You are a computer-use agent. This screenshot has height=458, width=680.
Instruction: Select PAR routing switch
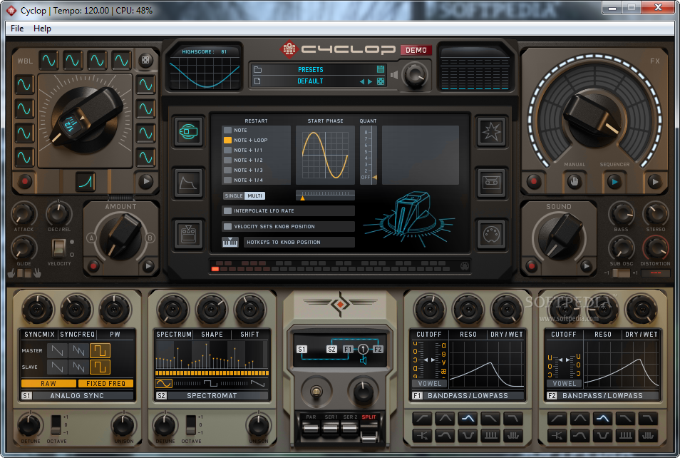(x=311, y=429)
